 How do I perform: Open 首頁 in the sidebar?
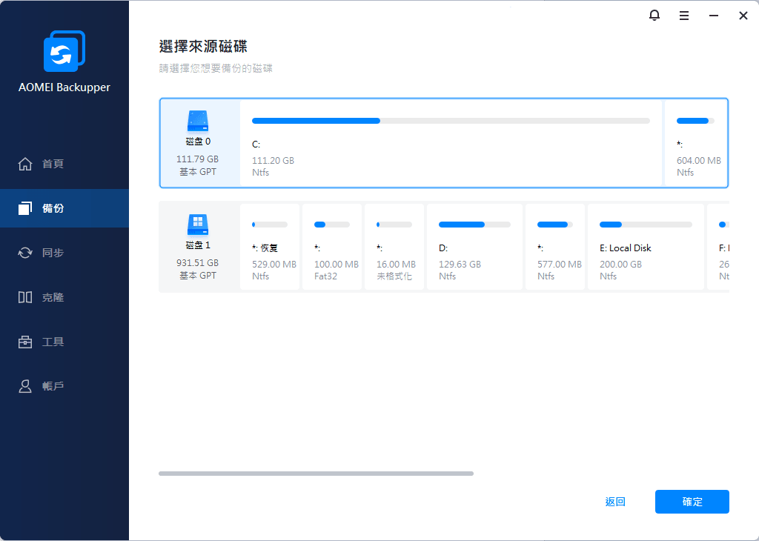click(x=64, y=164)
